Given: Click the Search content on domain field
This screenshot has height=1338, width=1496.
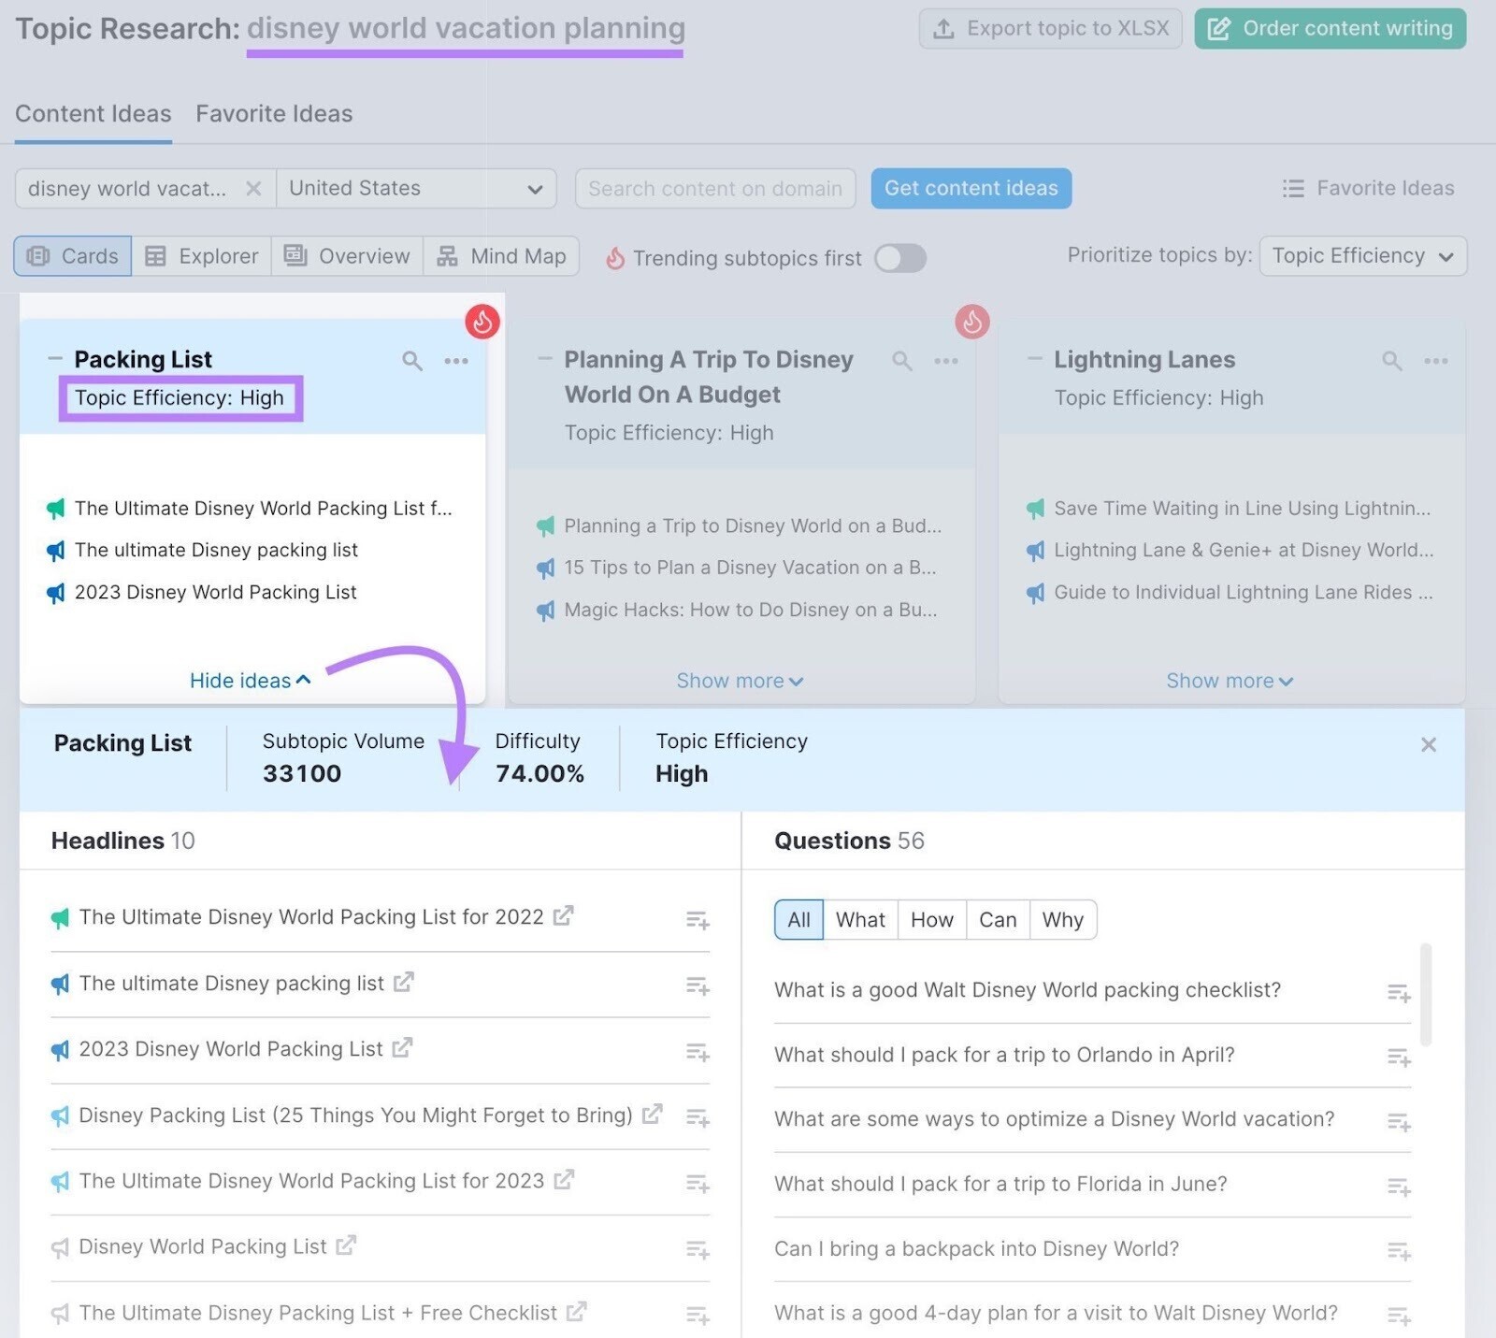Looking at the screenshot, I should coord(715,189).
